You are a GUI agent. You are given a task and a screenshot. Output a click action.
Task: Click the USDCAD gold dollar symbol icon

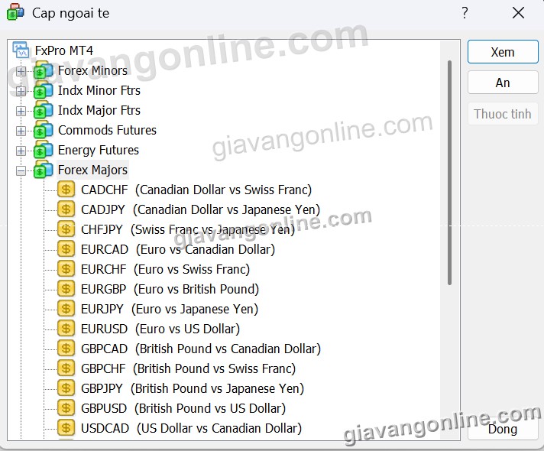pos(66,428)
